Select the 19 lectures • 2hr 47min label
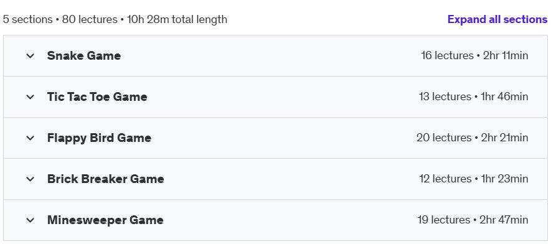This screenshot has width=551, height=244. coord(473,220)
